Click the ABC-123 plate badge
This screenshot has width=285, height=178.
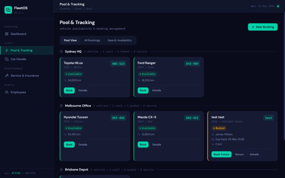[118, 64]
